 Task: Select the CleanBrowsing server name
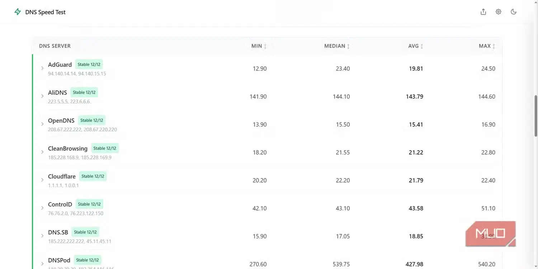pos(68,148)
